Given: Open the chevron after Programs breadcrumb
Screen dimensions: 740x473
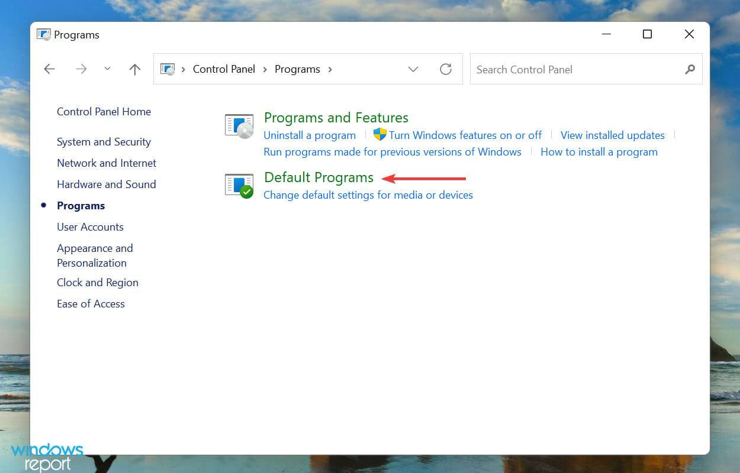Looking at the screenshot, I should tap(330, 69).
